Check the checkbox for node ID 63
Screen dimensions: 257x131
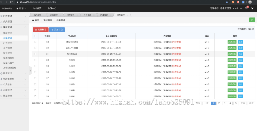[x=35, y=42]
